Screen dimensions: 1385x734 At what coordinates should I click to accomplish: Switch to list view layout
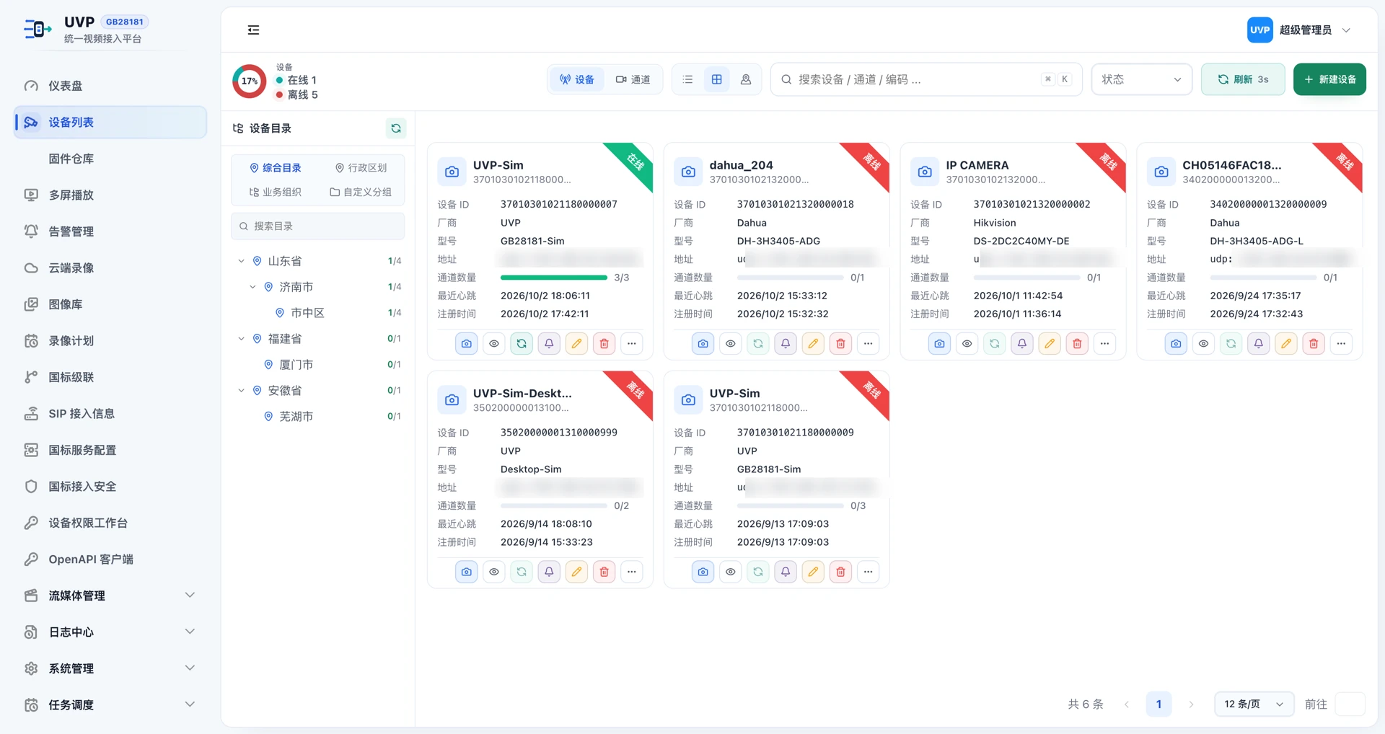pyautogui.click(x=688, y=79)
